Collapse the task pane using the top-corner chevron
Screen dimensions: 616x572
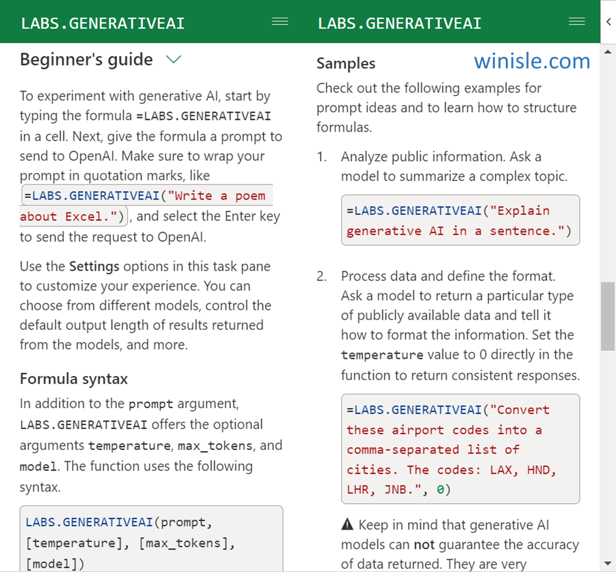(608, 21)
